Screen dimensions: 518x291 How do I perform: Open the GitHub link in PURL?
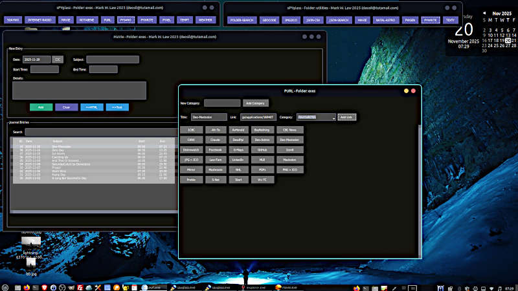(x=262, y=150)
